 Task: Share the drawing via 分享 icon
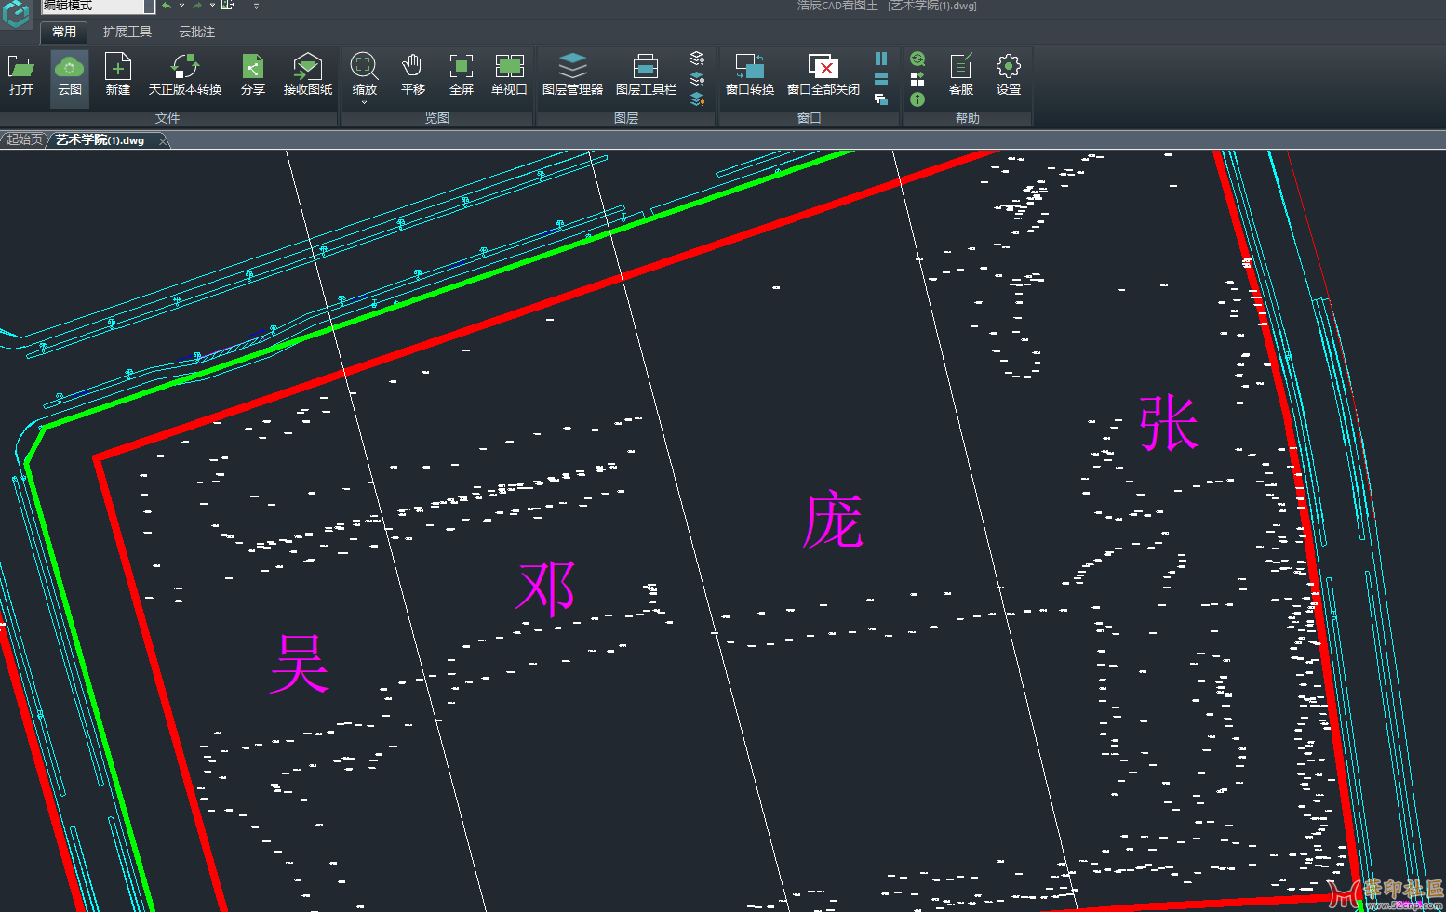tap(252, 74)
